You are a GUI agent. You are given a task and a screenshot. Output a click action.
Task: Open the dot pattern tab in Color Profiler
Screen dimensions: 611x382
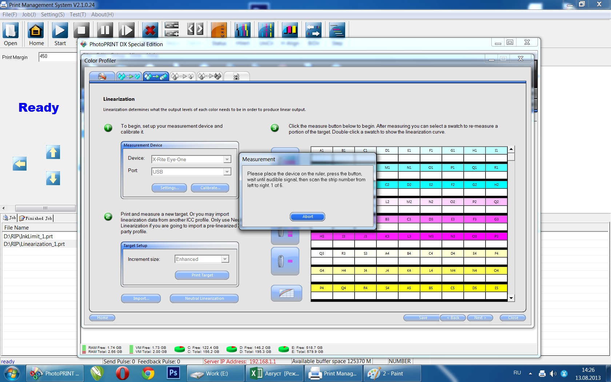tap(236, 76)
